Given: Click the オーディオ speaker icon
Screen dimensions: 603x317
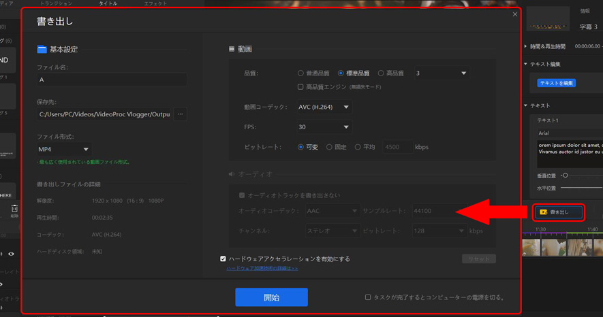Looking at the screenshot, I should pyautogui.click(x=232, y=174).
